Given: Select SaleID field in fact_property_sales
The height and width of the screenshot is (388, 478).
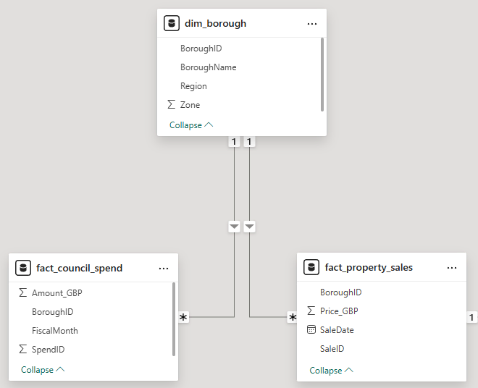Looking at the screenshot, I should click(x=332, y=349).
